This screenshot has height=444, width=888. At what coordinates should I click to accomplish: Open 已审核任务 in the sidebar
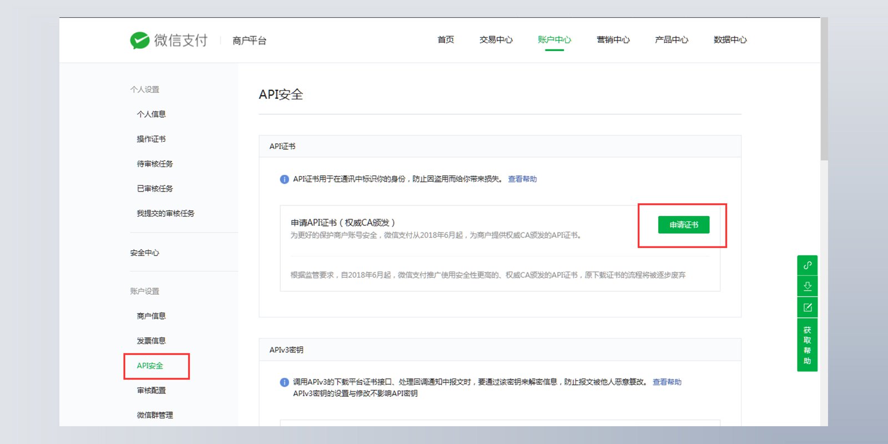click(x=155, y=189)
